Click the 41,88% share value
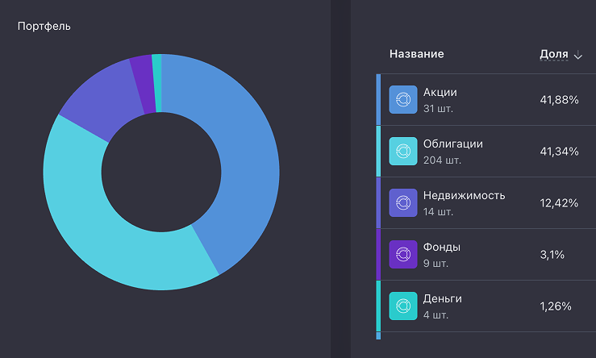The image size is (596, 358). pyautogui.click(x=559, y=100)
